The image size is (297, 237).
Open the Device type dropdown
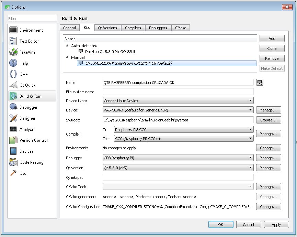click(178, 100)
